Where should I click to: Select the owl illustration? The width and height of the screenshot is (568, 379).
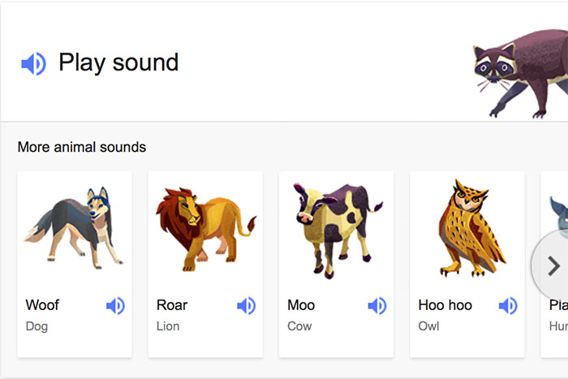(x=467, y=227)
